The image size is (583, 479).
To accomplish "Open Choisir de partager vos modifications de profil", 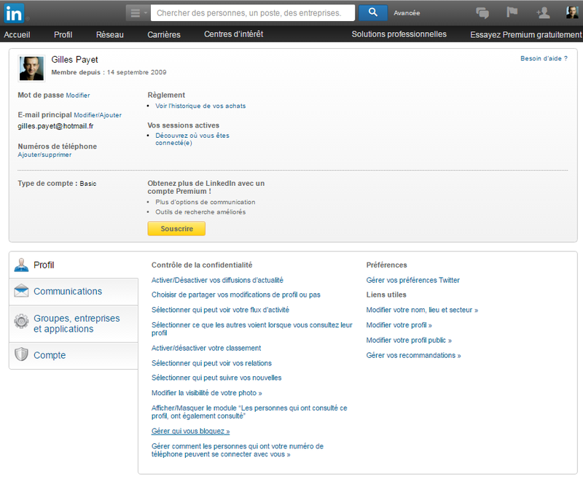I will (235, 295).
